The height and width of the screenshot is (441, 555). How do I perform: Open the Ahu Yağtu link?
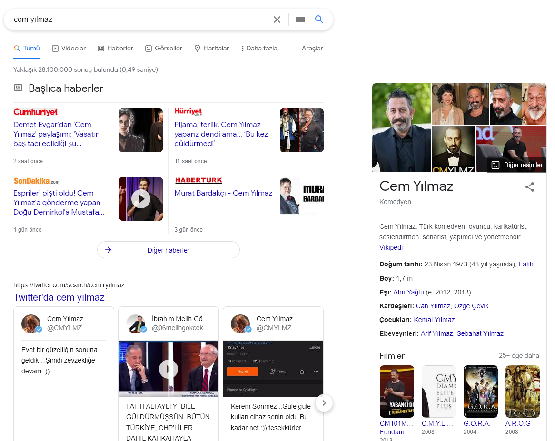tap(408, 292)
